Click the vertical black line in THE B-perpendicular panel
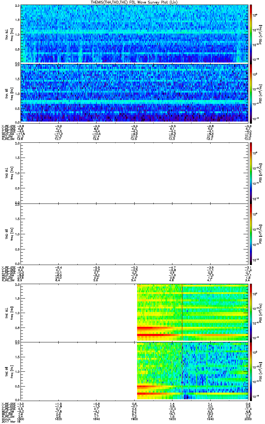The height and width of the screenshot is (424, 265). click(182, 313)
